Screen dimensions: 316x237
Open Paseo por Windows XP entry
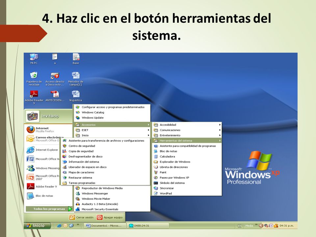pyautogui.click(x=186, y=177)
